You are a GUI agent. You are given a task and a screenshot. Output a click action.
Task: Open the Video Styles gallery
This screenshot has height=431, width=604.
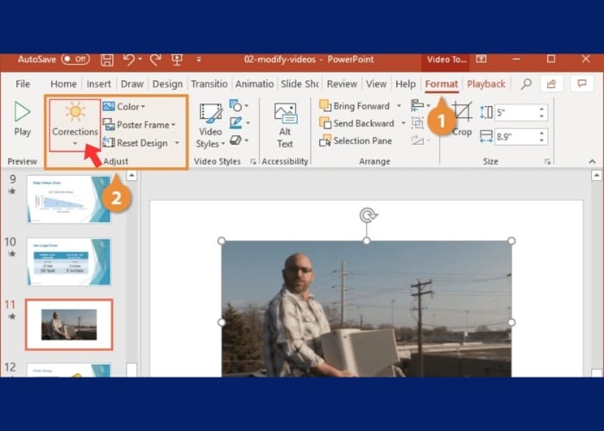(x=210, y=125)
